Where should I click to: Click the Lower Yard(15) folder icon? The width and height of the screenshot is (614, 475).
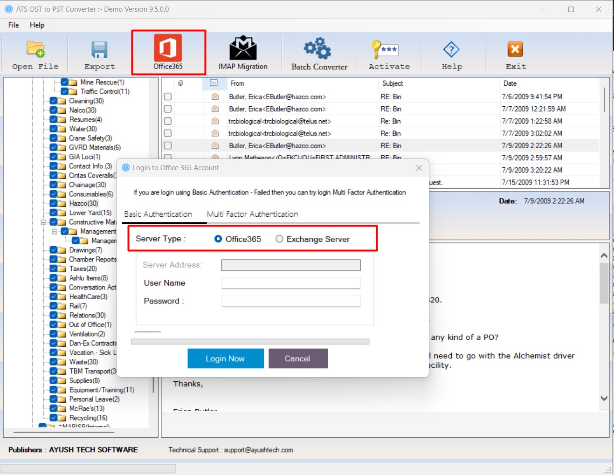click(62, 213)
